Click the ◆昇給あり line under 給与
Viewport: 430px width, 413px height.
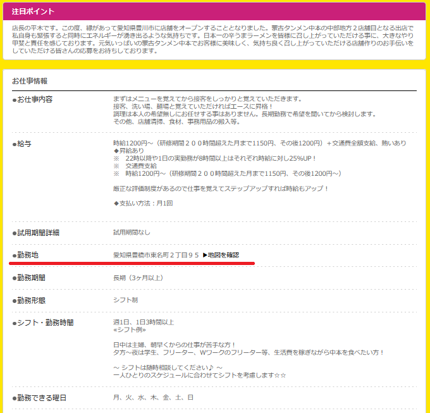click(x=129, y=151)
